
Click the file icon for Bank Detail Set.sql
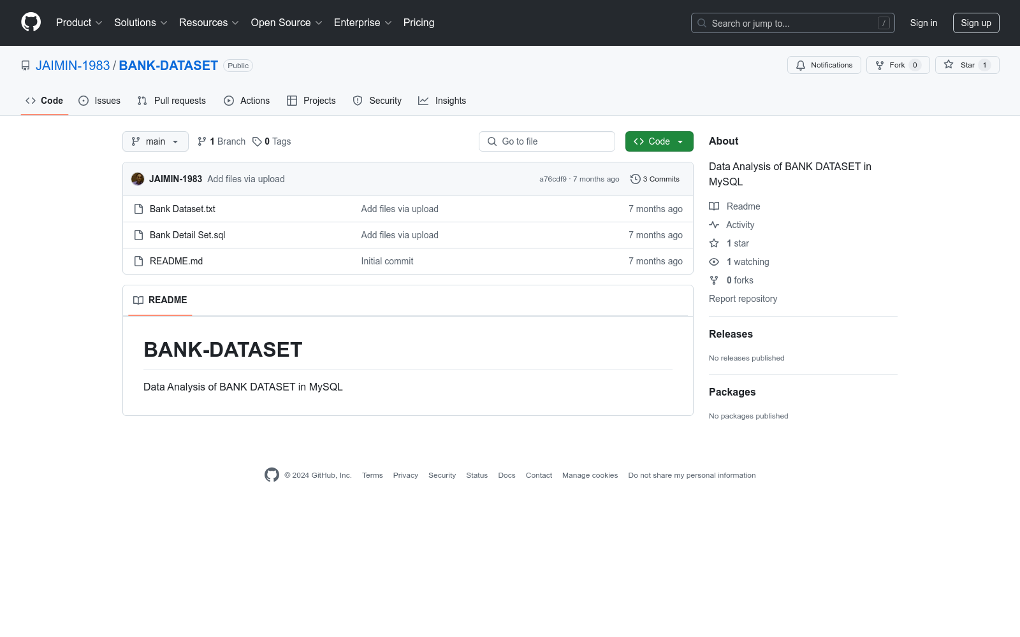coord(138,235)
